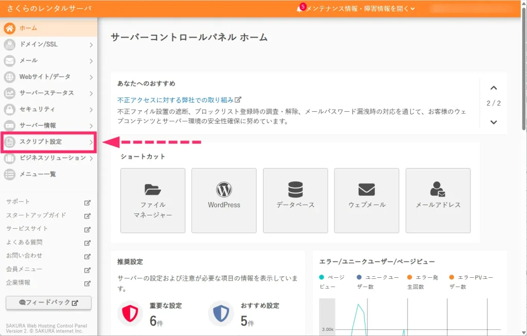527x336 pixels.
Task: Toggle エラー発生回数 series in chart legend
Action: [423, 282]
